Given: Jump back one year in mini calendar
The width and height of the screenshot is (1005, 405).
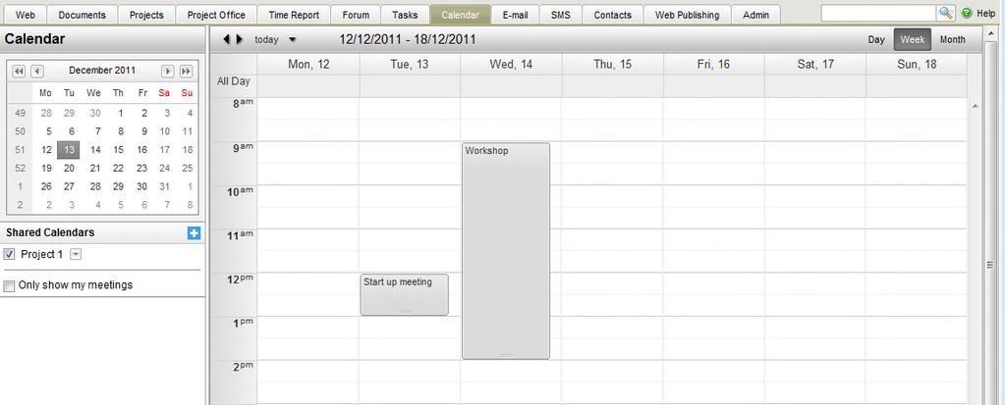Looking at the screenshot, I should coord(19,71).
